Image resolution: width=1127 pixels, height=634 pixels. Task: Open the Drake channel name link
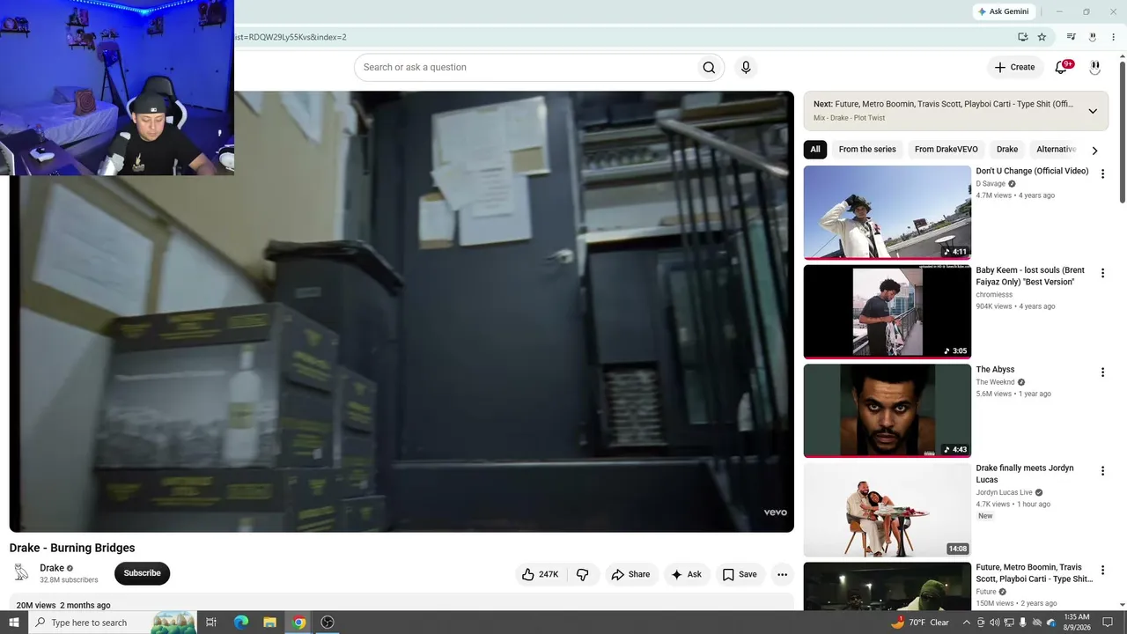[52, 568]
